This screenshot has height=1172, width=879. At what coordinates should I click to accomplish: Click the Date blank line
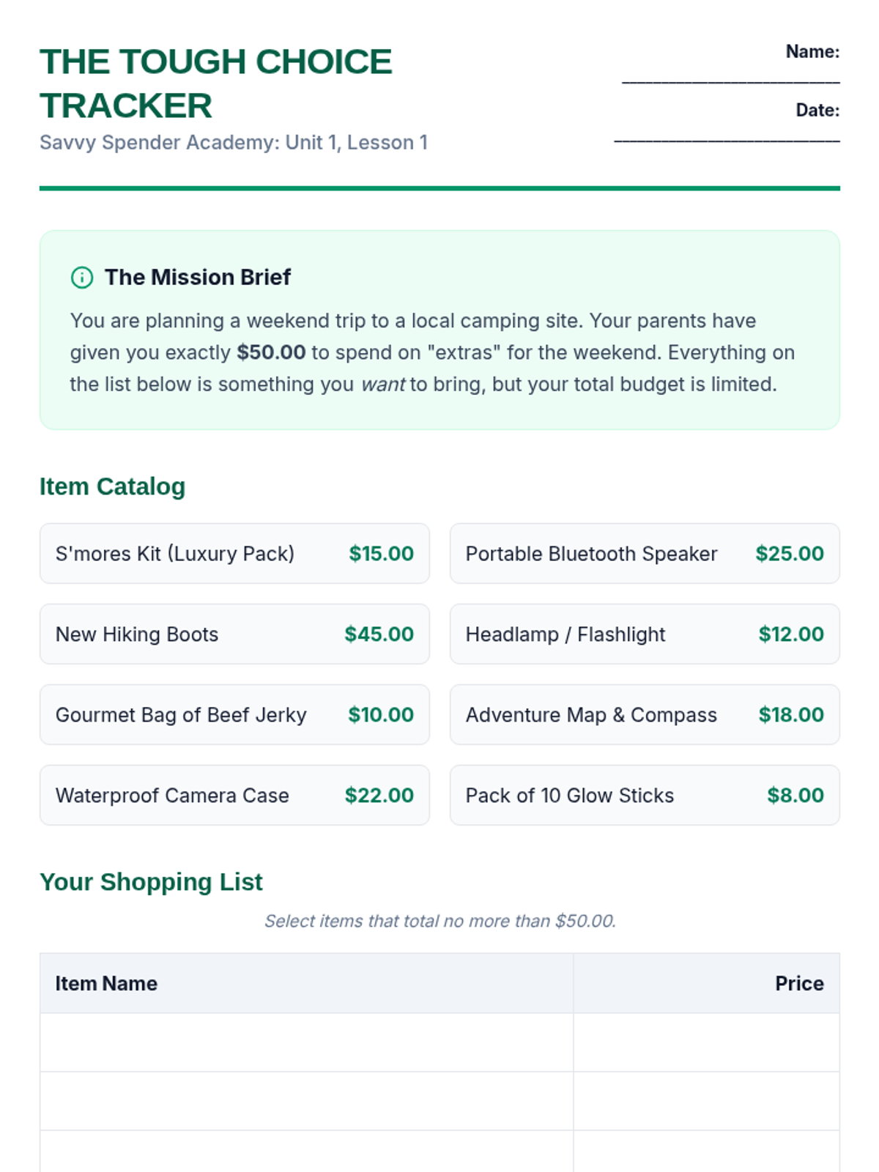pyautogui.click(x=727, y=139)
